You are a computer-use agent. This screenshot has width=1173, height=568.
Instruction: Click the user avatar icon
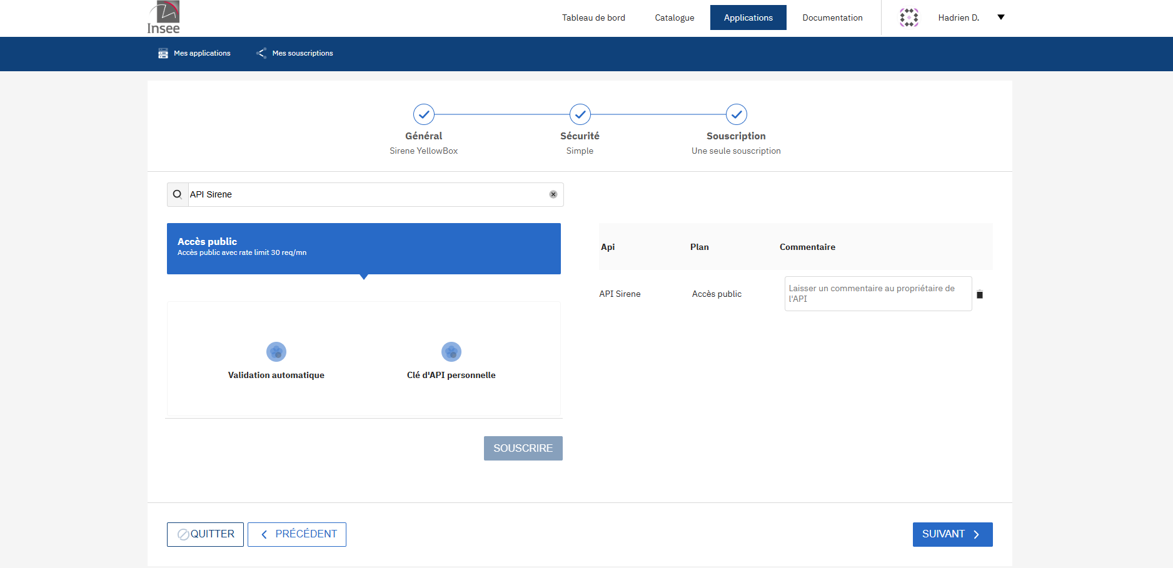point(909,17)
